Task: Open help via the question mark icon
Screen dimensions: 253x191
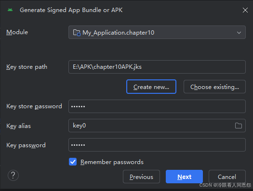Action: [x=13, y=176]
